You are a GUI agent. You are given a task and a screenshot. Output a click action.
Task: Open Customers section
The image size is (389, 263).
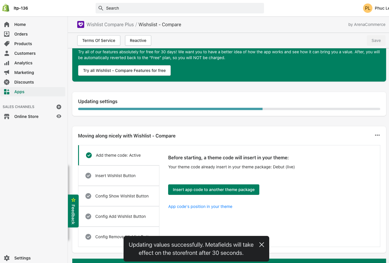(x=33, y=53)
